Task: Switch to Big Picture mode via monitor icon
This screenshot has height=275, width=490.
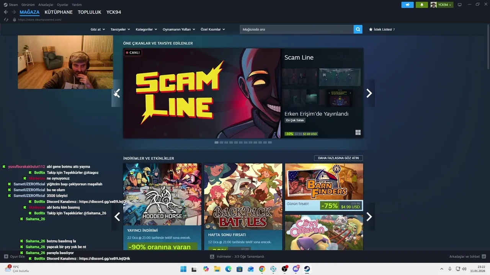Action: (x=460, y=5)
